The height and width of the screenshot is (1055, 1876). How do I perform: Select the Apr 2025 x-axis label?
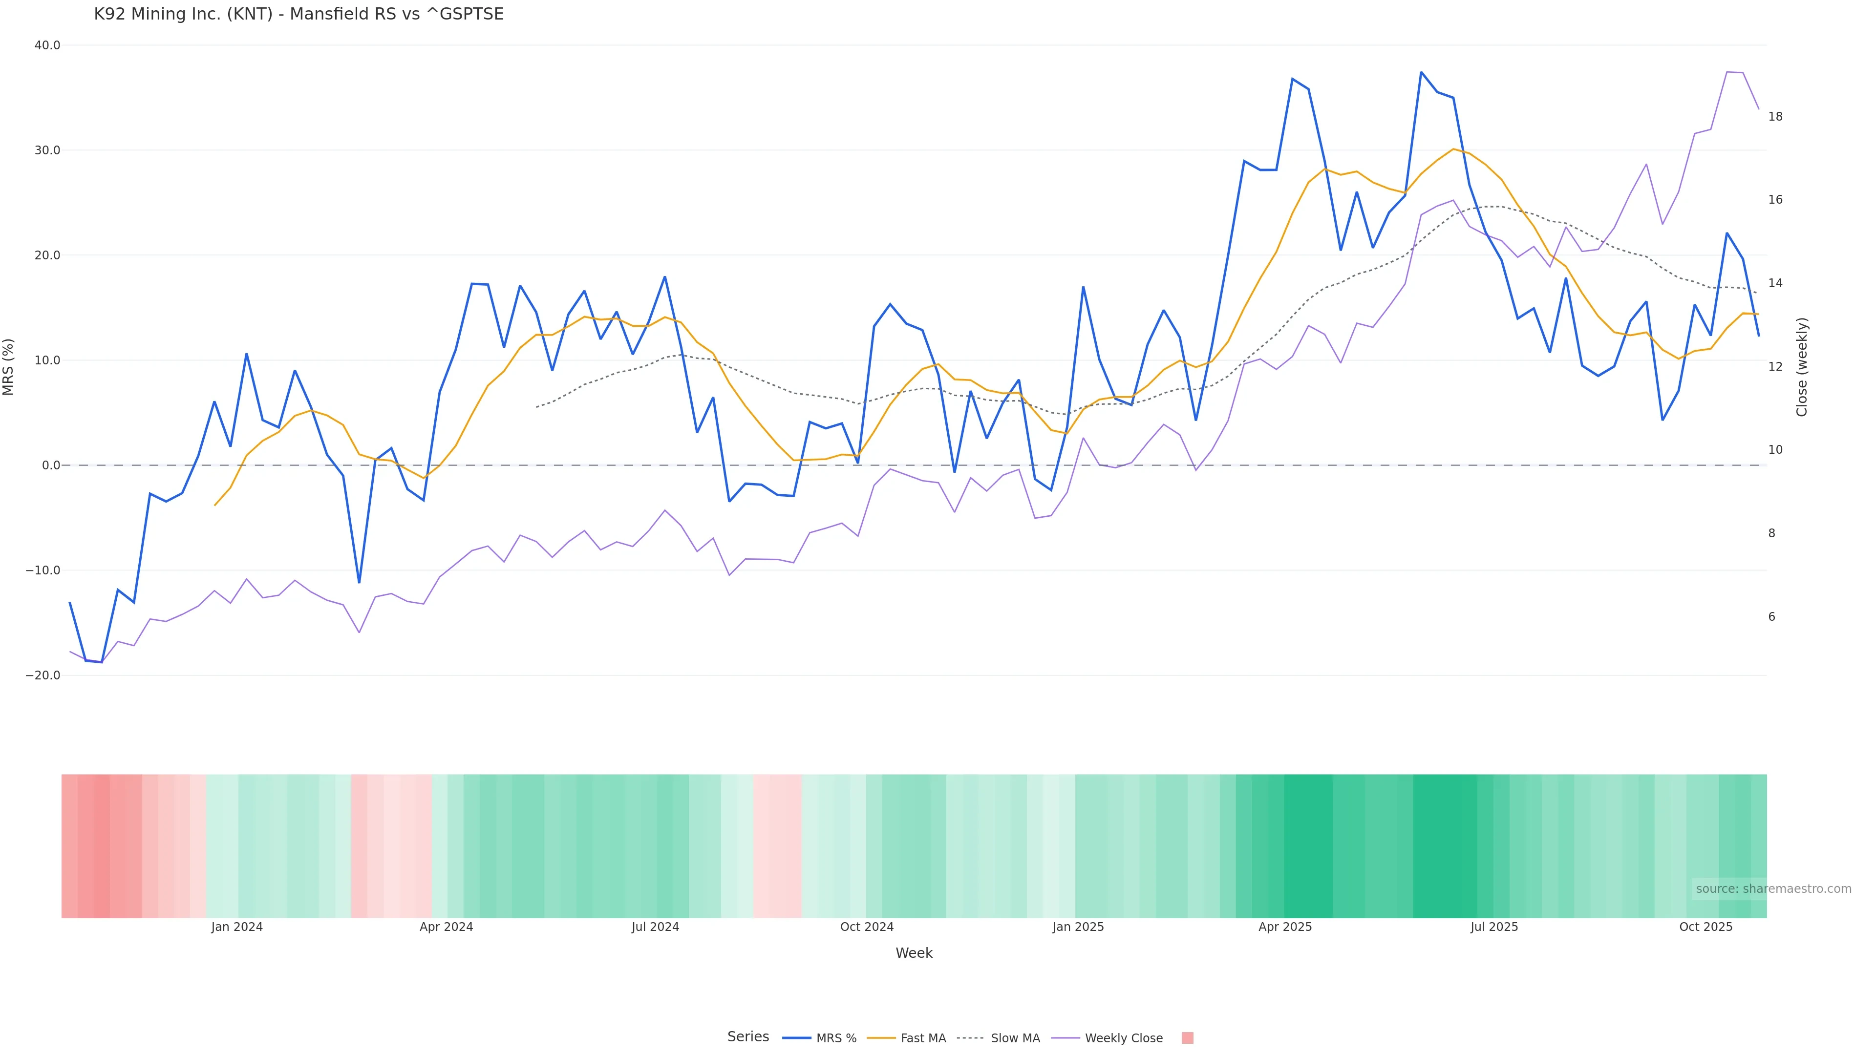pyautogui.click(x=1285, y=927)
